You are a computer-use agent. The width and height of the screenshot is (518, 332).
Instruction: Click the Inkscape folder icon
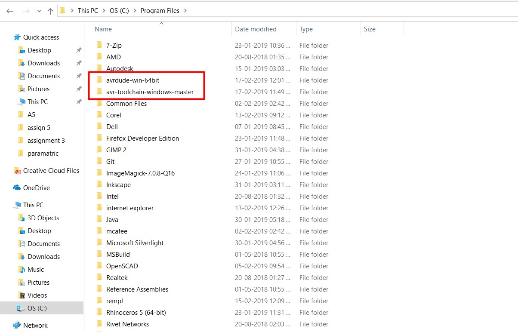point(99,185)
